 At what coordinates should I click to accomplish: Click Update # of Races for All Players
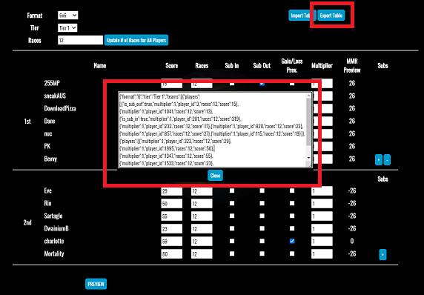coord(136,40)
